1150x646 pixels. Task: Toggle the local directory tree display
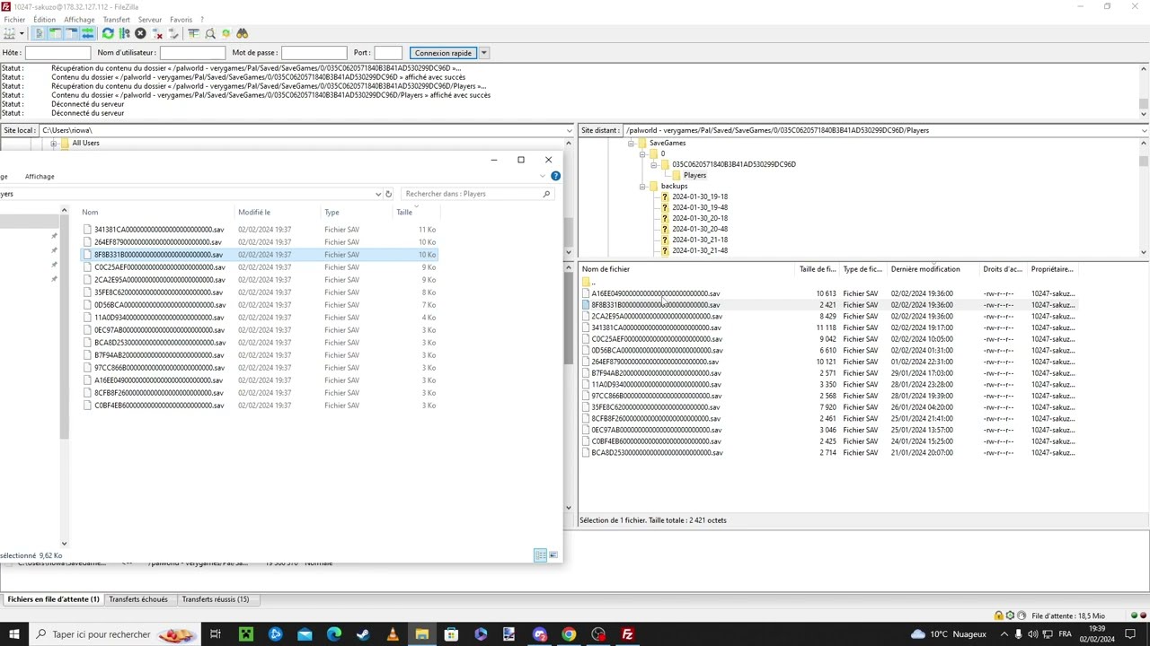click(55, 33)
